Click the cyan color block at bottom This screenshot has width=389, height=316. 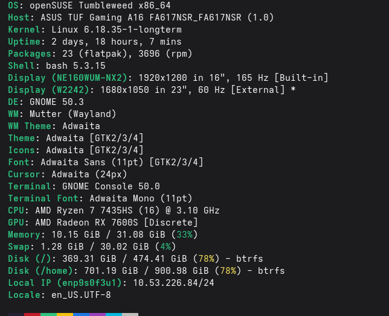click(x=114, y=315)
